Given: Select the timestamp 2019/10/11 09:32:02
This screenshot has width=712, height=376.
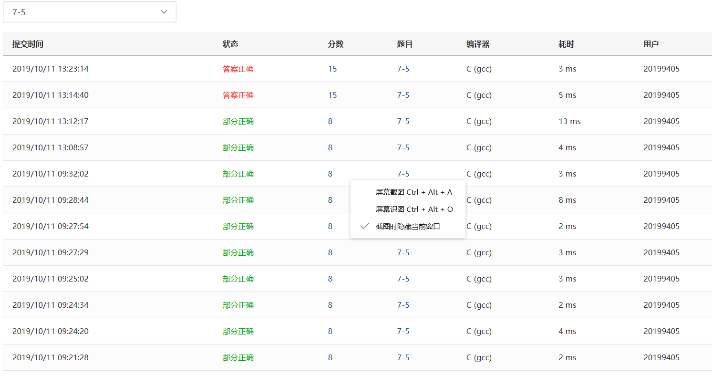Looking at the screenshot, I should coord(51,174).
